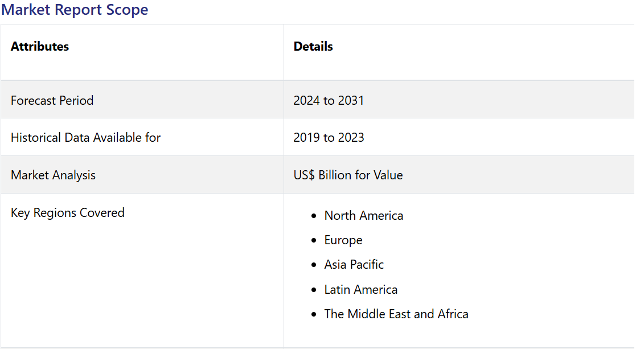The image size is (636, 349).
Task: Select the Key Regions Covered label
Action: click(67, 212)
